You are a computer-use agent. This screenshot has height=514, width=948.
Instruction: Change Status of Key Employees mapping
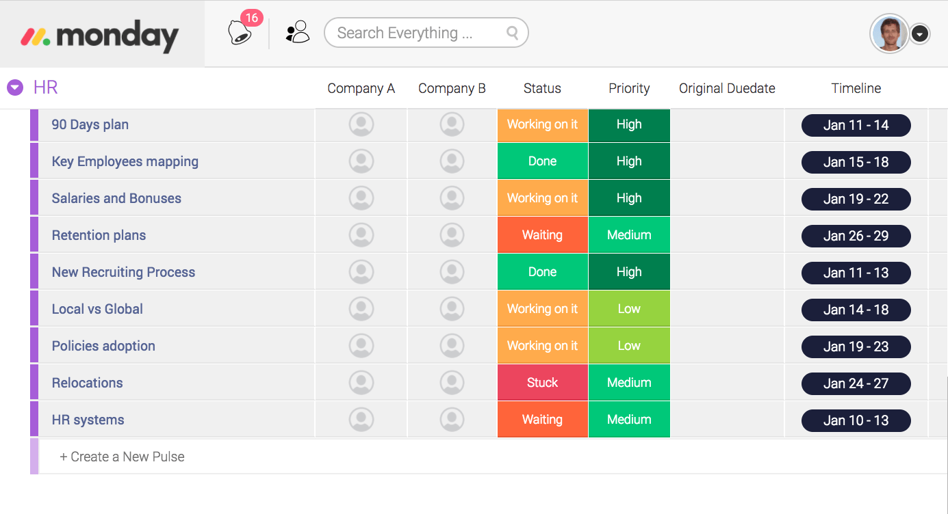543,161
